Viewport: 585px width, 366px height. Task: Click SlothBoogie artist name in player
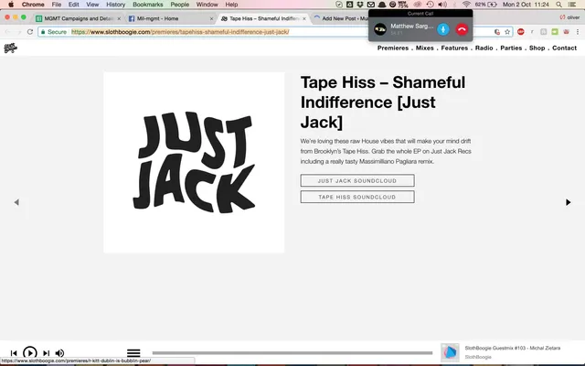click(x=478, y=357)
